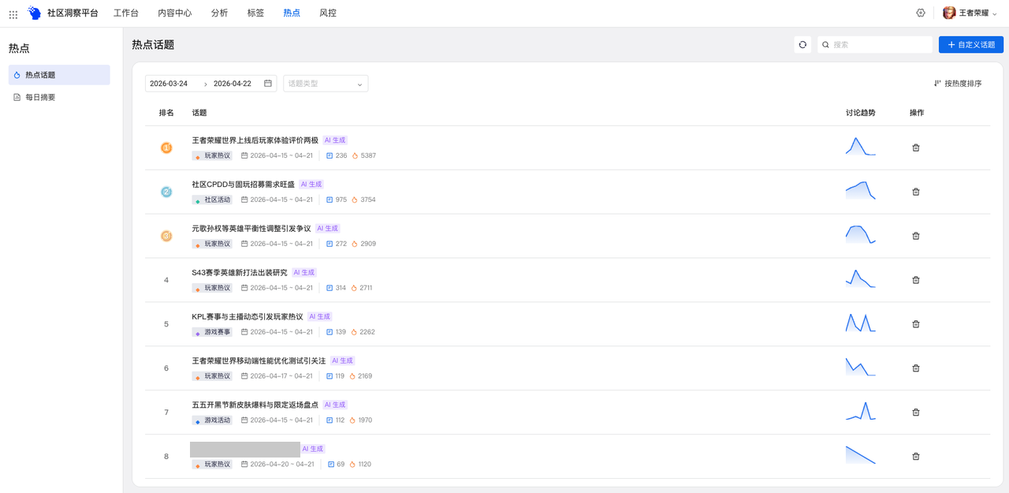Click date 2026-04-17 ~ 04-21 text
Screen dimensions: 1009x493
[x=281, y=376]
